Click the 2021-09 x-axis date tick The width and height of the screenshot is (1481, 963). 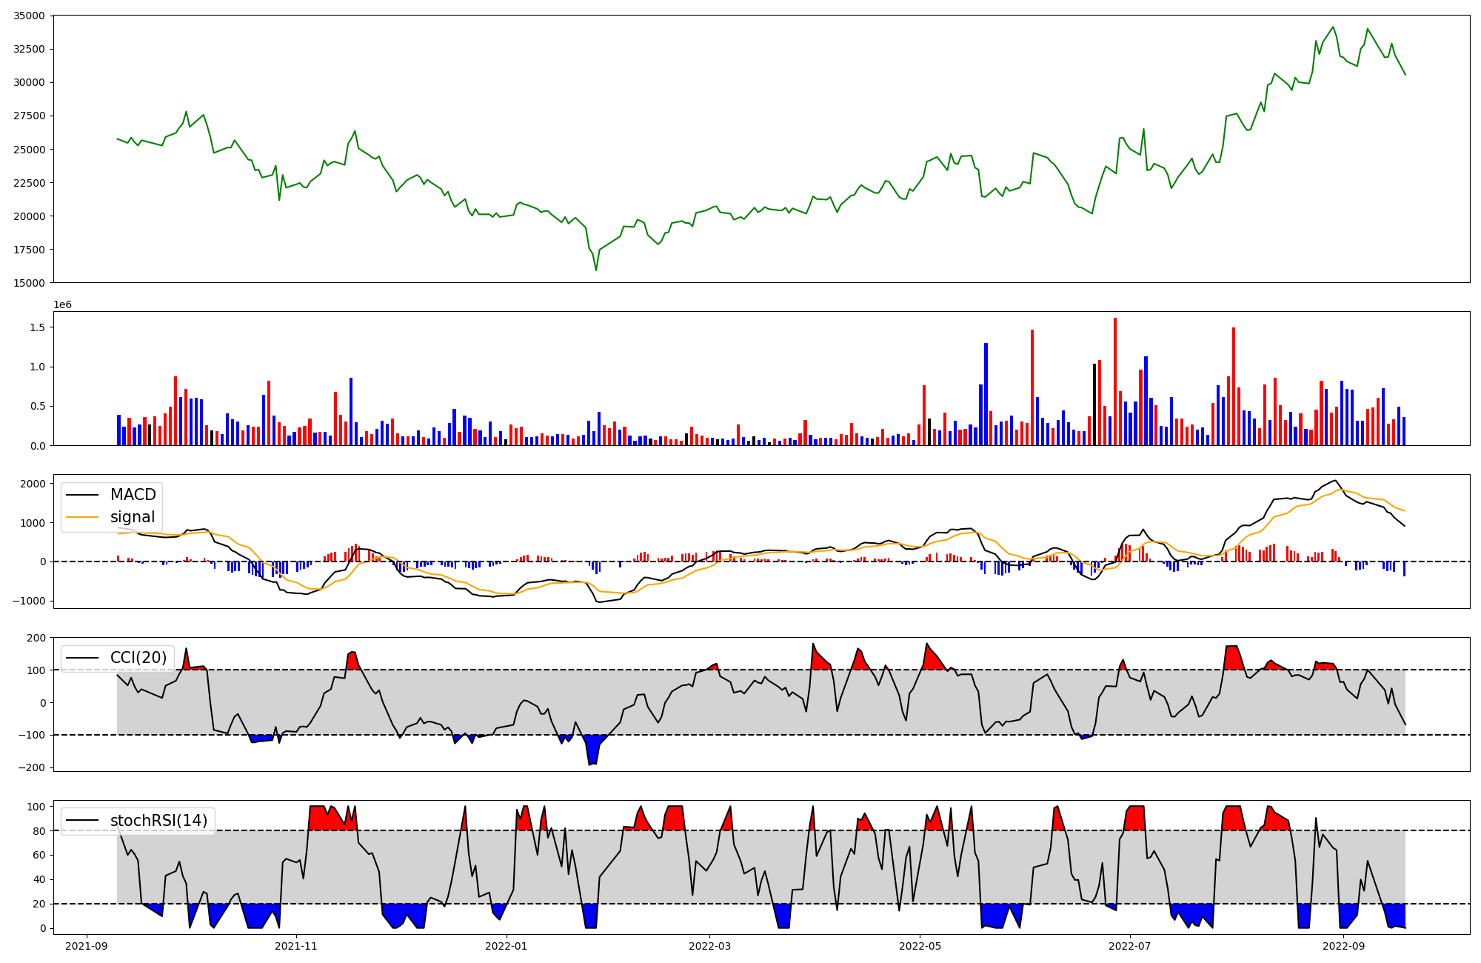coord(87,946)
